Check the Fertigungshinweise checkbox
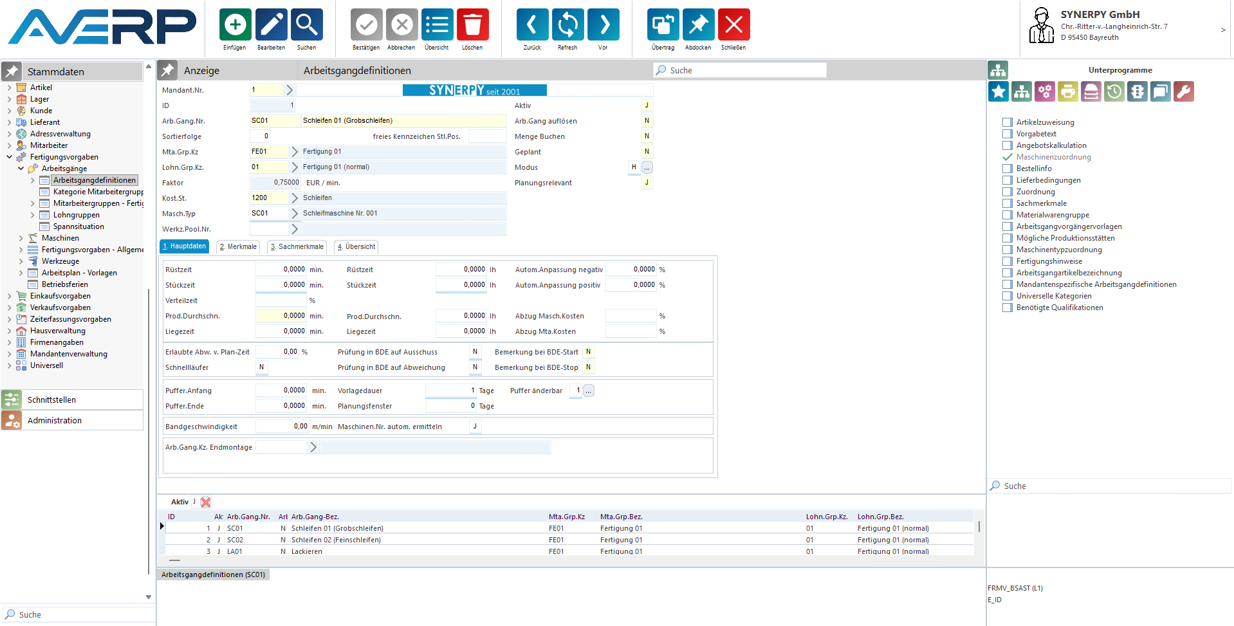The image size is (1234, 626). pyautogui.click(x=1008, y=261)
